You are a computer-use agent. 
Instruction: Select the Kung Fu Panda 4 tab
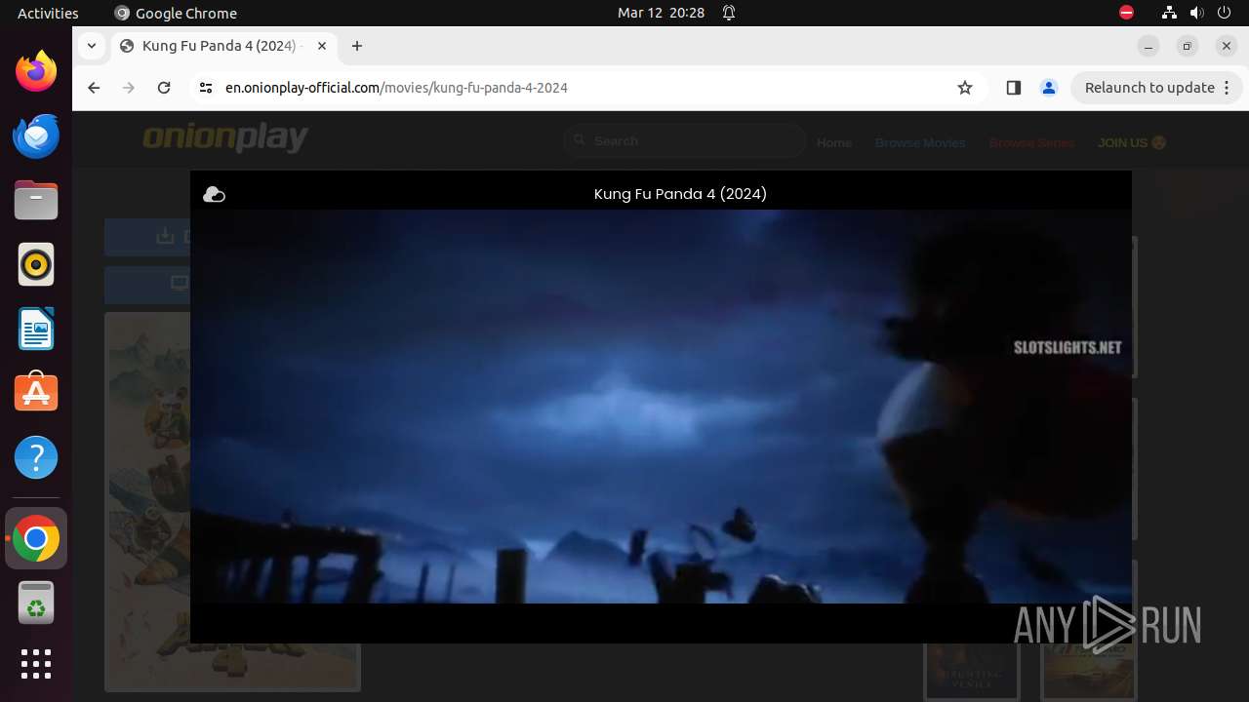(223, 46)
